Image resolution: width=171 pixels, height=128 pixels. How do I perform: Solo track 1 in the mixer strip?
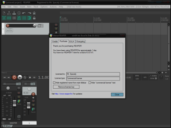point(33,105)
